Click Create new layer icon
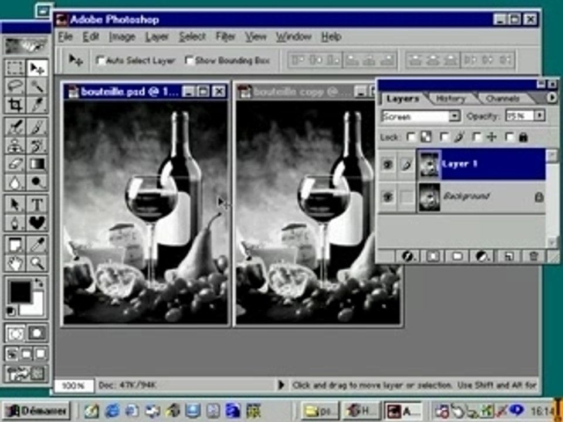This screenshot has width=563, height=422. [x=508, y=256]
